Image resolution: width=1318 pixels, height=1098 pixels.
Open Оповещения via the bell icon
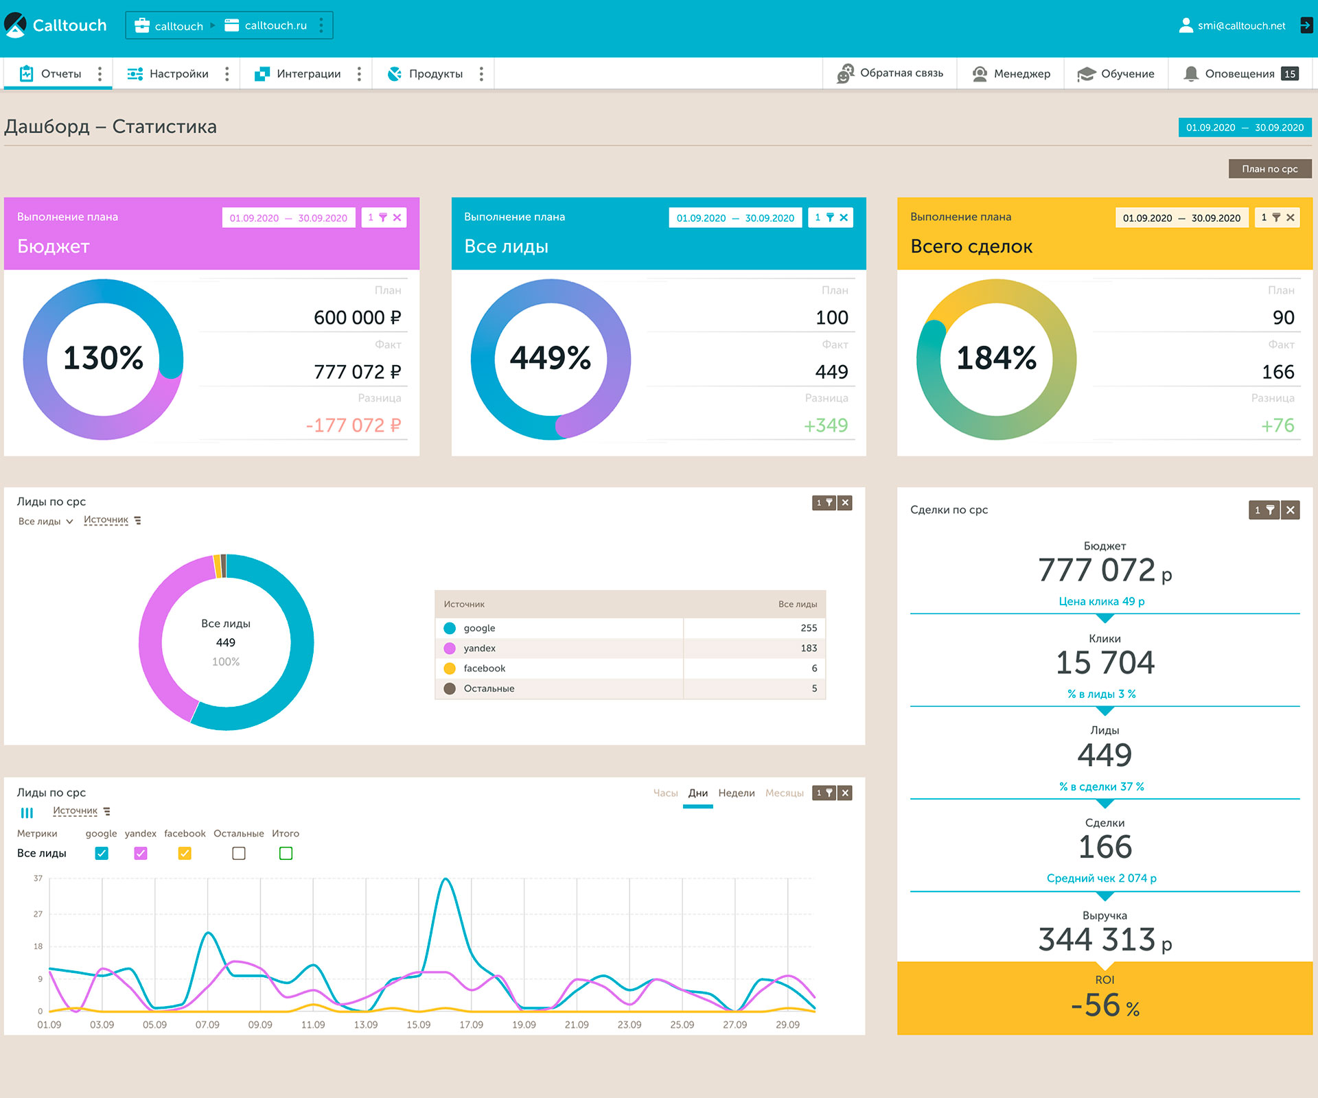pyautogui.click(x=1192, y=73)
